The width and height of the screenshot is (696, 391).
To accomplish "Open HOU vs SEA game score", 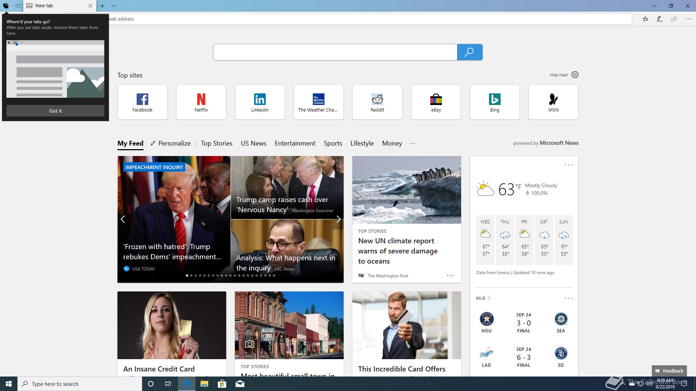I will click(524, 322).
